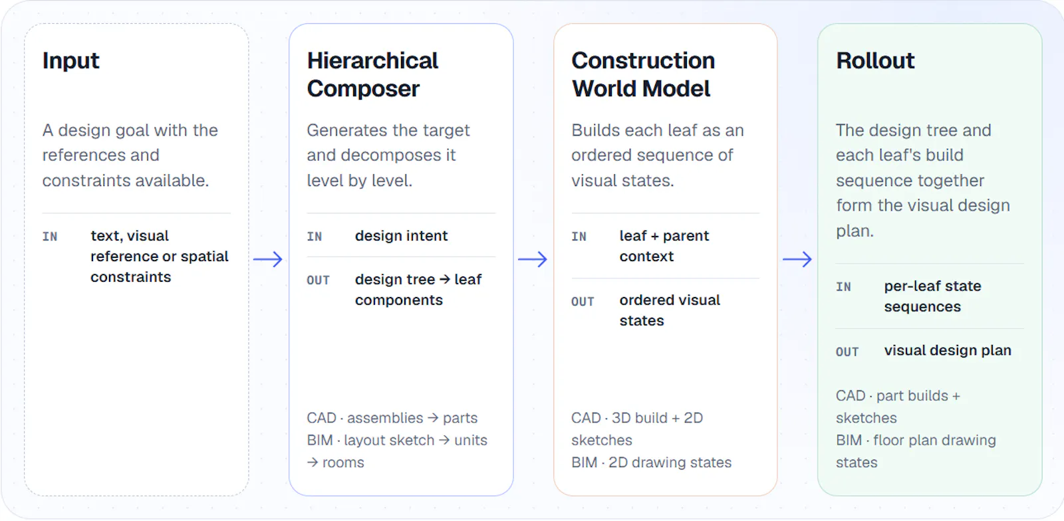
Task: Click the IN label beside "design intent"
Action: pos(315,237)
